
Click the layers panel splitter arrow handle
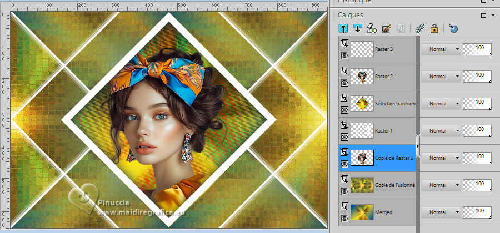tap(418, 146)
